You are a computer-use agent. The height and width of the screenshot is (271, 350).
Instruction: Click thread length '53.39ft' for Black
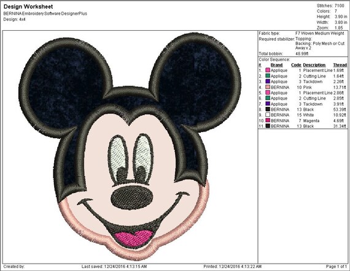(340, 109)
